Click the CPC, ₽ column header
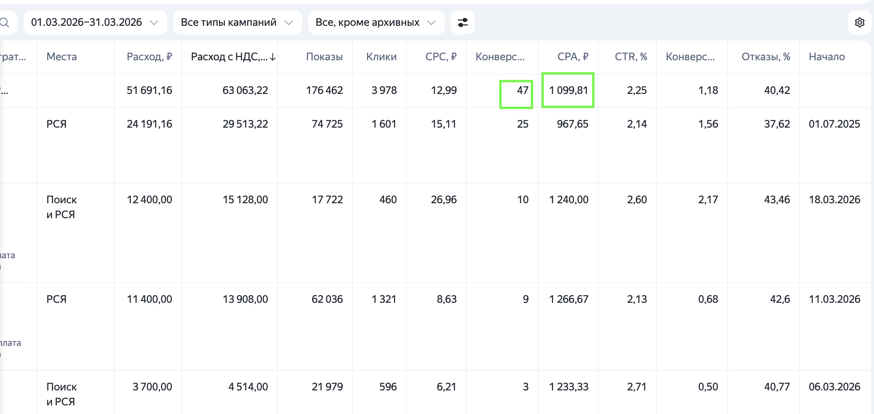The image size is (874, 414). [x=440, y=57]
